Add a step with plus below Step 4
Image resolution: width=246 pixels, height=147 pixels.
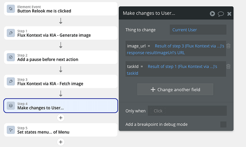[x=61, y=118]
